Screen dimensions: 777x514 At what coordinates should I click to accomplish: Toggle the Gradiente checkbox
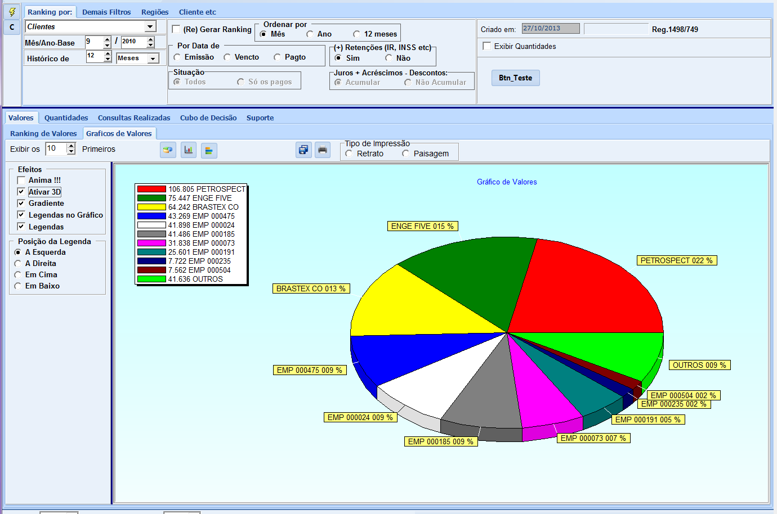[21, 203]
